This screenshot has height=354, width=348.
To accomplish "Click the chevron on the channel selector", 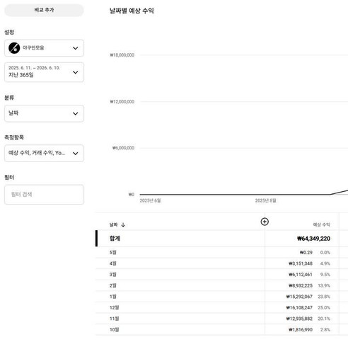I will (76, 48).
